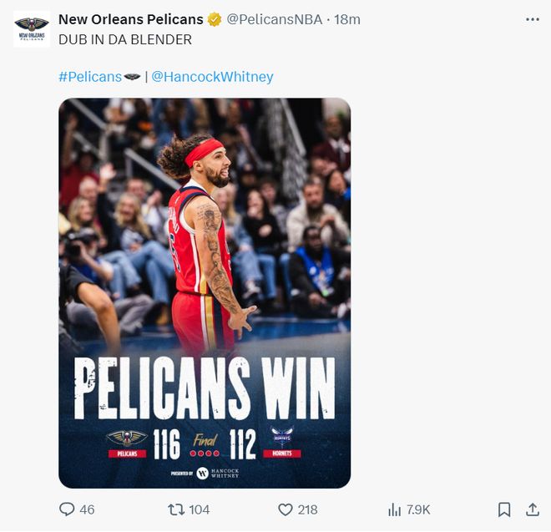Image resolution: width=551 pixels, height=532 pixels.
Task: Open the Pelicans Win image
Action: pyautogui.click(x=205, y=292)
